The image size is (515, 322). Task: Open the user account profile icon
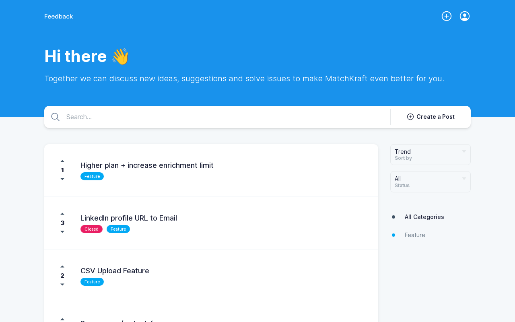coord(465,16)
